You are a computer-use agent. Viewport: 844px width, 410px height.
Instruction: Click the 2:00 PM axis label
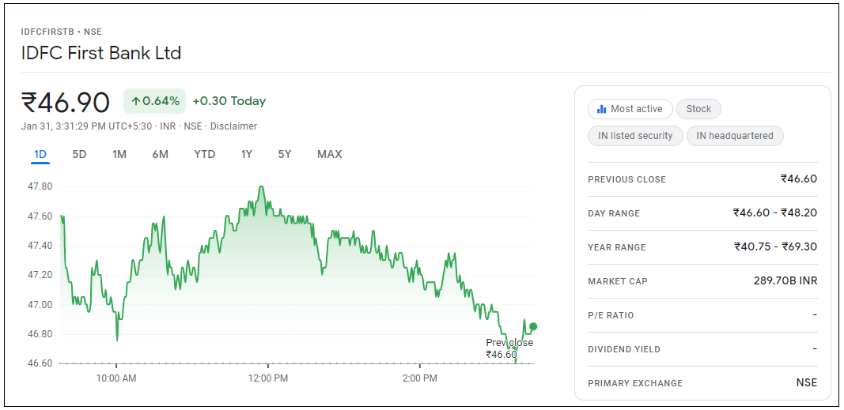(419, 378)
